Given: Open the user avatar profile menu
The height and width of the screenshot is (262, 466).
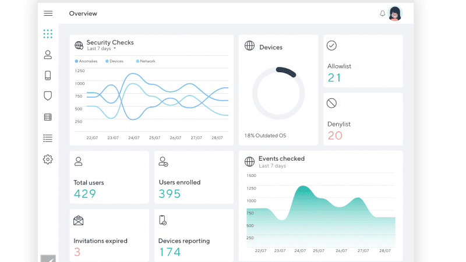Looking at the screenshot, I should [395, 13].
